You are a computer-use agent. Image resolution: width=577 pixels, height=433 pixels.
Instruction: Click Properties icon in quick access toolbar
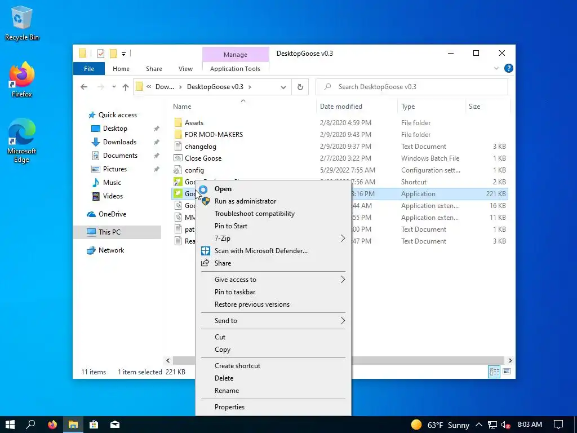point(100,54)
